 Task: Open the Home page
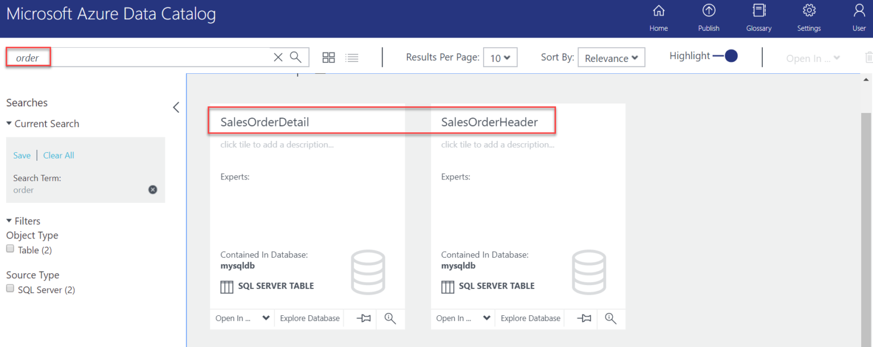pos(658,17)
